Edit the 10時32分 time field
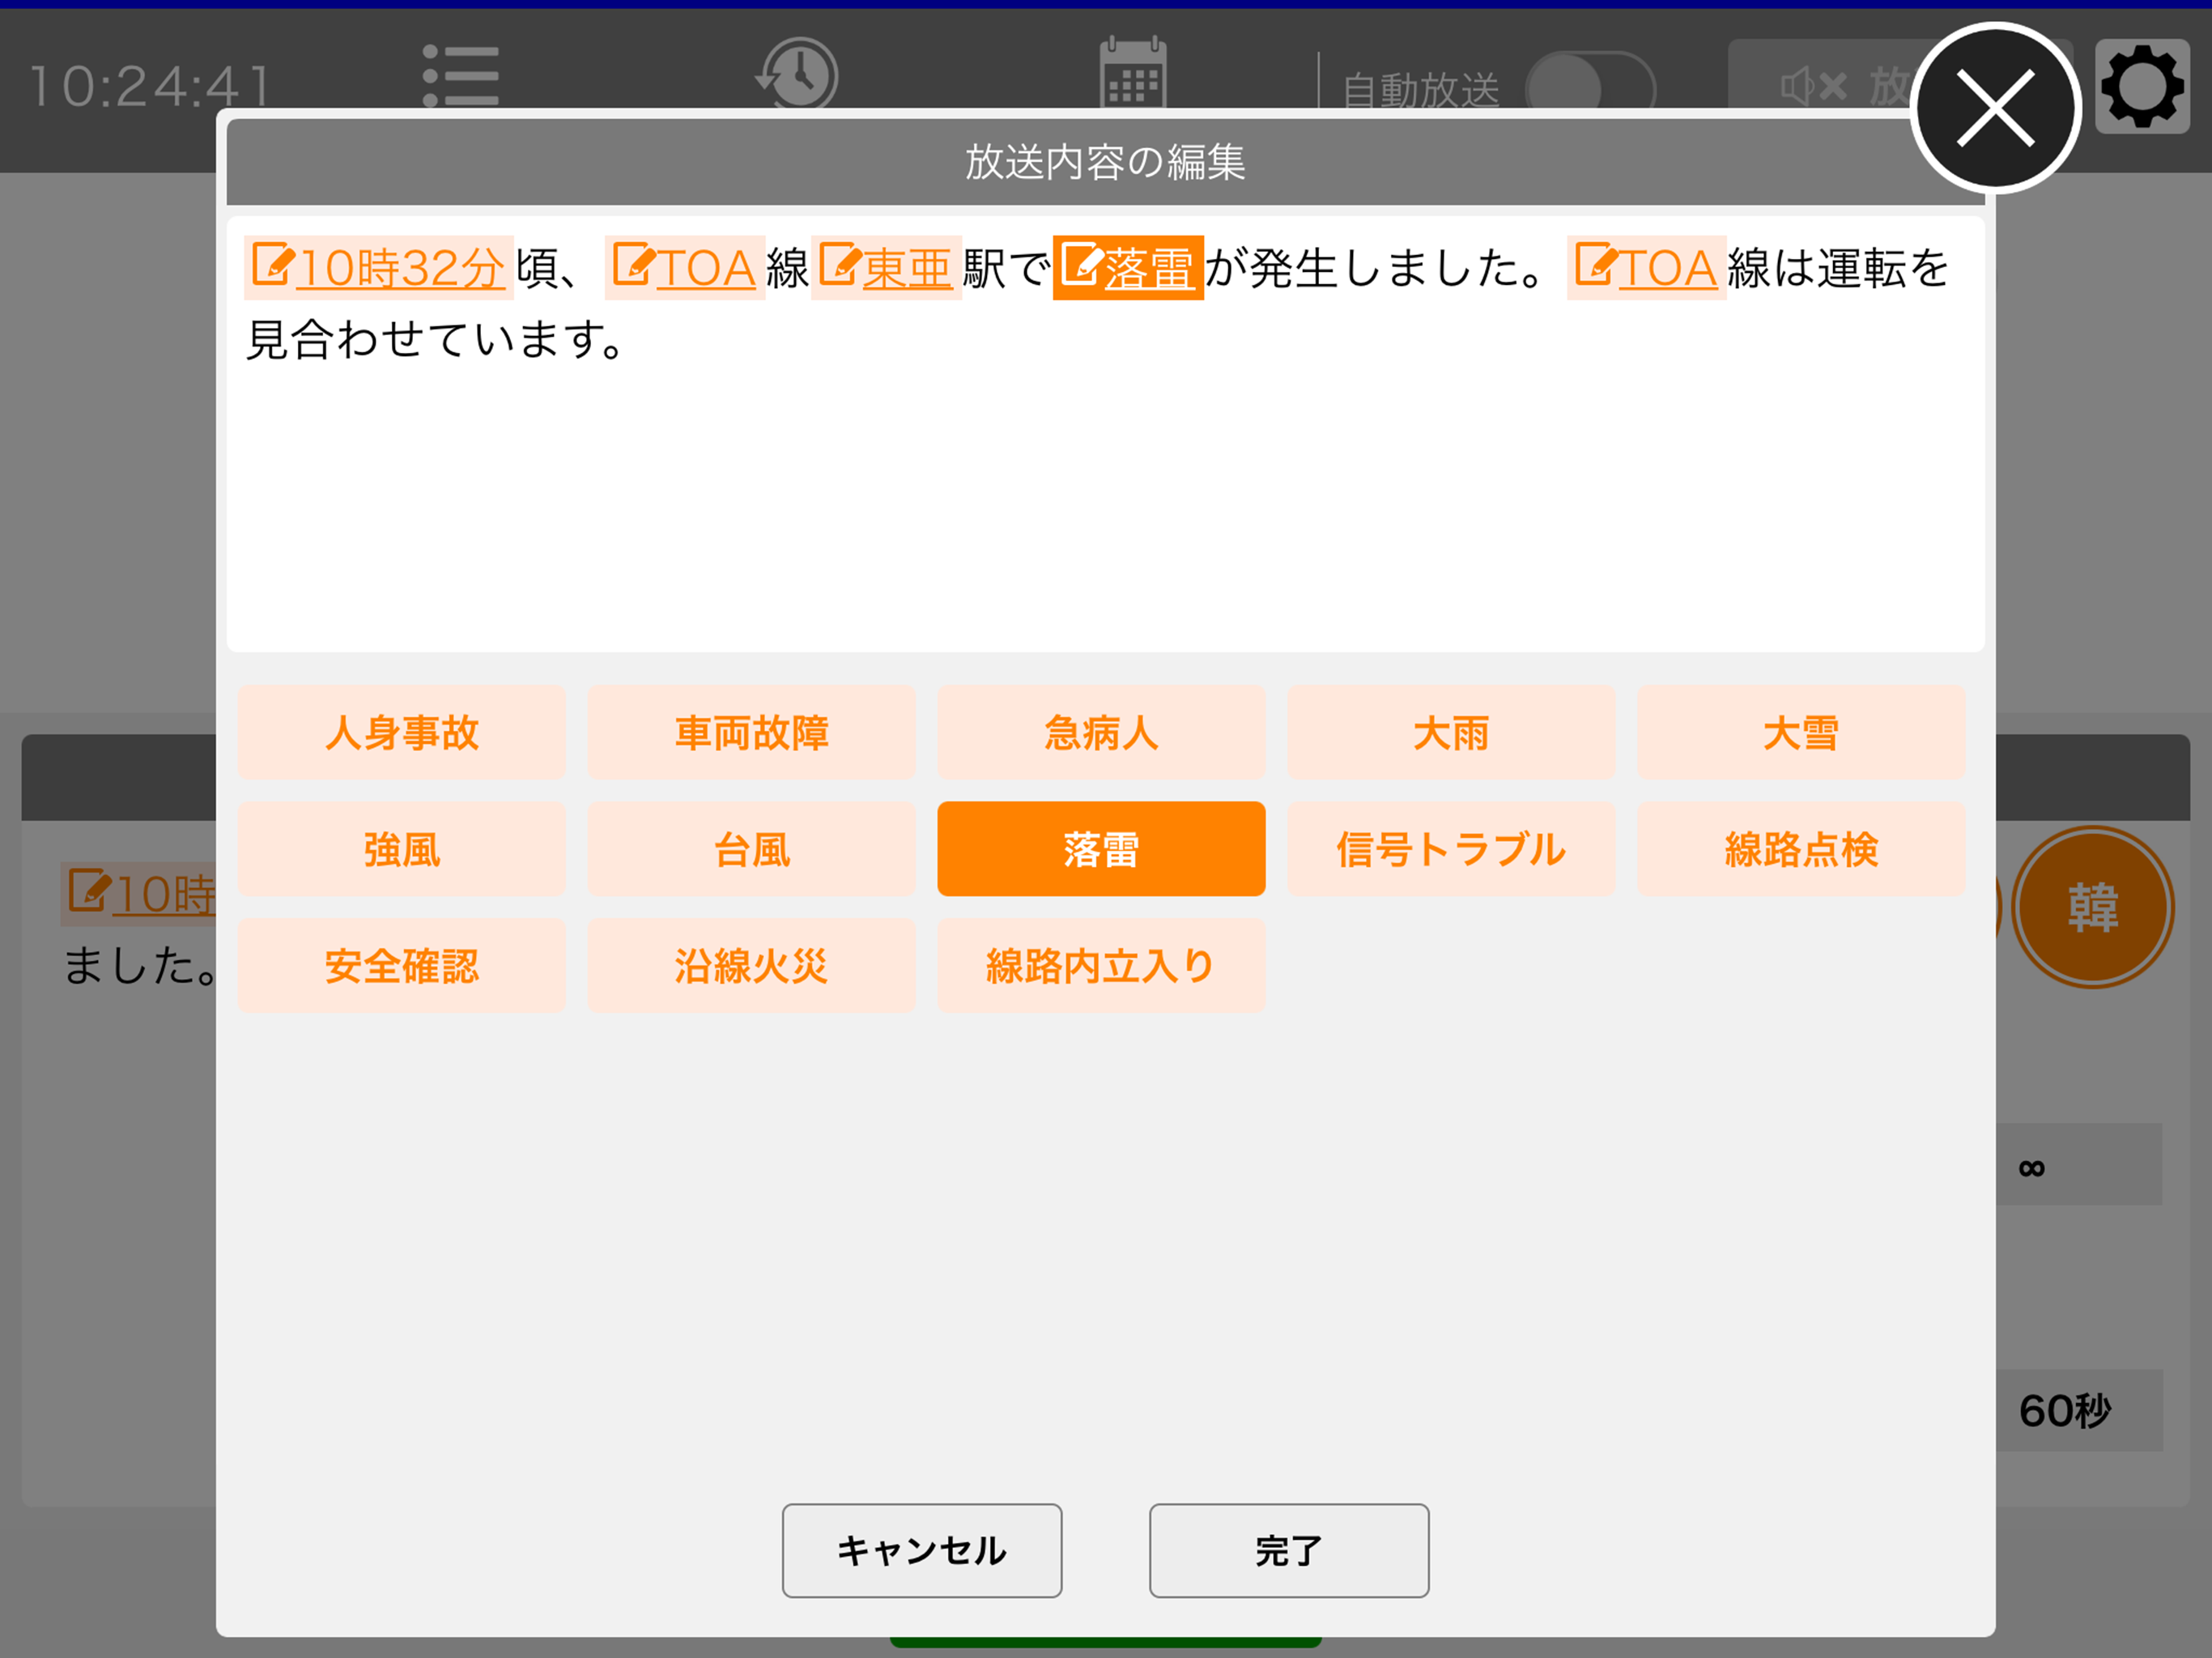Viewport: 2212px width, 1658px height. click(379, 268)
